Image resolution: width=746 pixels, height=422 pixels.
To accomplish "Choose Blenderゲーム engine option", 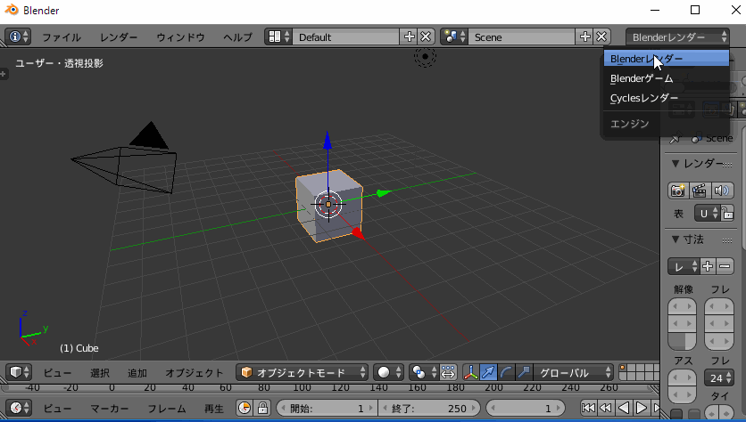I will coord(666,78).
